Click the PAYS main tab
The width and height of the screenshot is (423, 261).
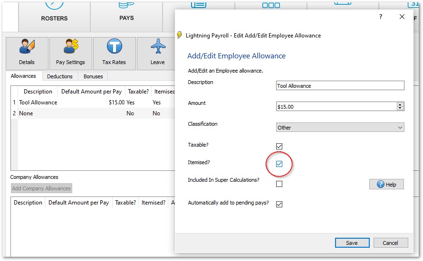point(126,18)
